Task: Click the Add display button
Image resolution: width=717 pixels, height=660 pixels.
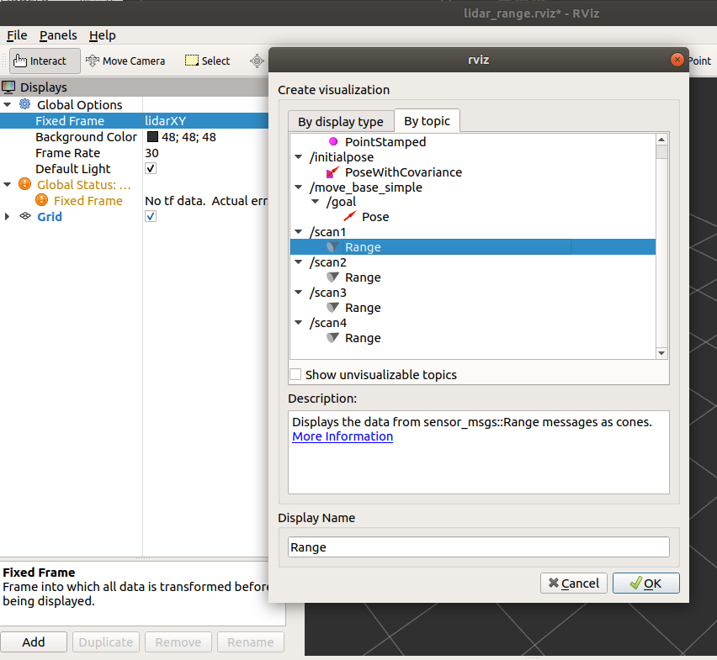Action: (34, 642)
